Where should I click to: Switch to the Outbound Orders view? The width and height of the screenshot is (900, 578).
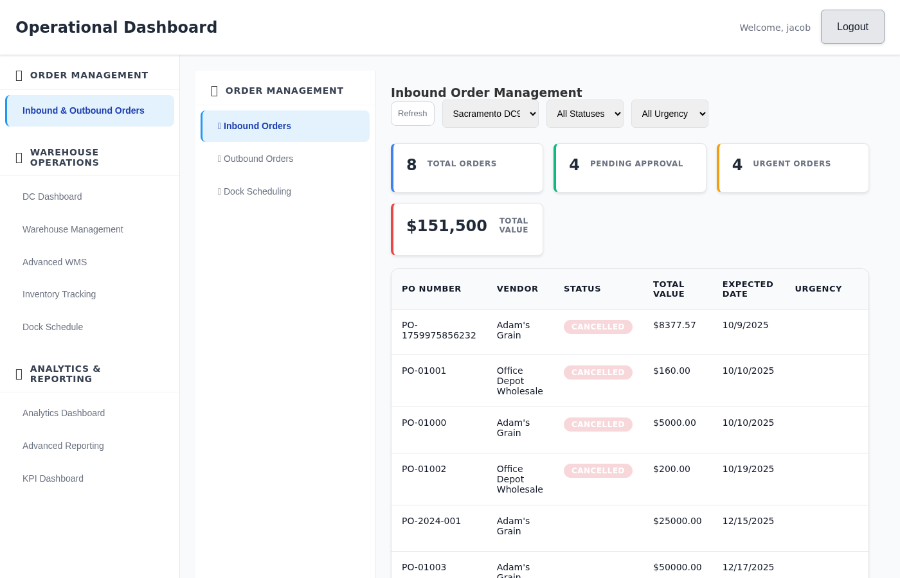(x=258, y=159)
